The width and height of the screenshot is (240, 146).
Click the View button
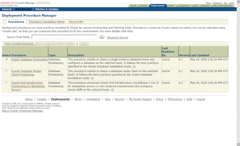(7, 44)
